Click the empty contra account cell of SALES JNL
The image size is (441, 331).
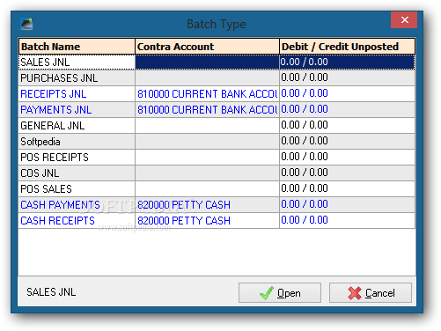[207, 63]
